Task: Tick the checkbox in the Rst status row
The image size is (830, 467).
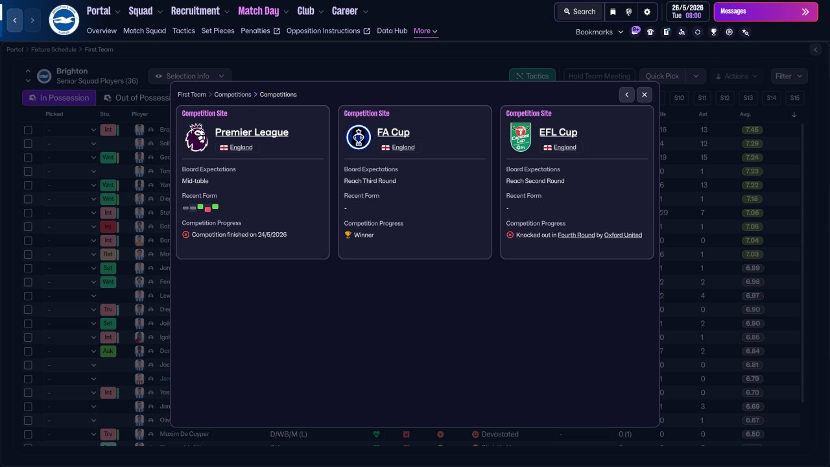Action: coord(28,254)
